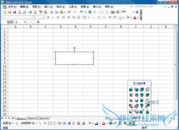The width and height of the screenshot is (179, 130).
Task: Open the Font size dropdown
Action: (43, 17)
